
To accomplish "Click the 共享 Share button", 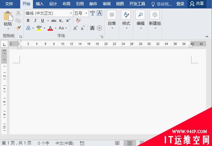I will 197,4.
